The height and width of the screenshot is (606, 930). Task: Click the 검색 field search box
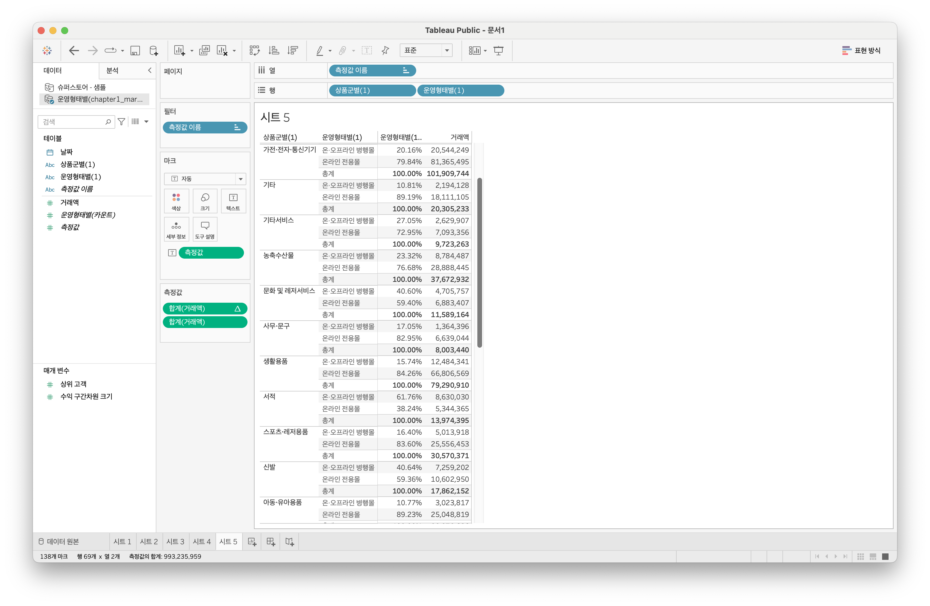(72, 122)
